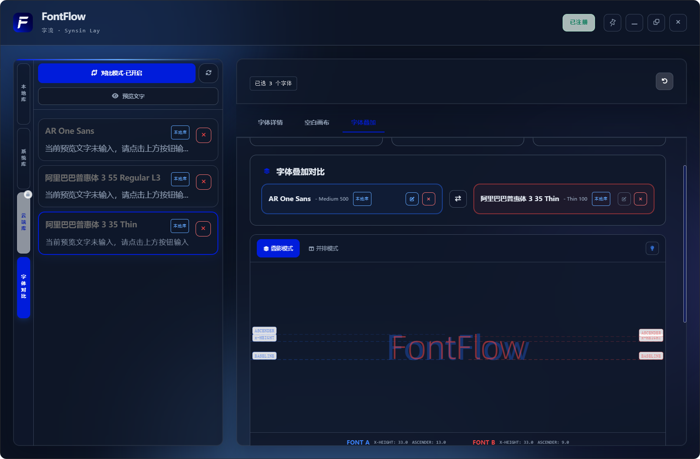Viewport: 700px width, 459px height.
Task: Click the lightbulb hint icon
Action: (x=652, y=248)
